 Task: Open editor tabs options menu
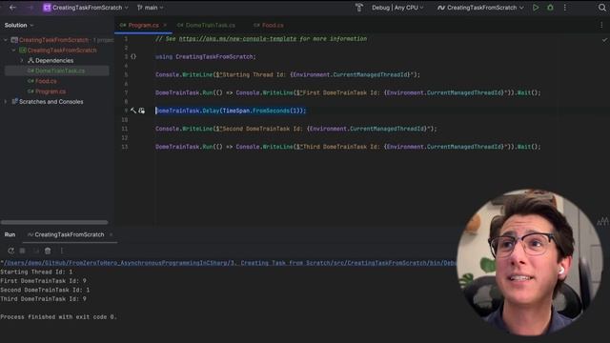point(601,26)
